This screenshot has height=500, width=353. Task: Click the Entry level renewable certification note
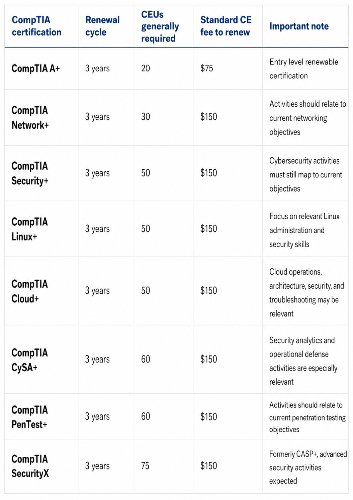(x=304, y=69)
